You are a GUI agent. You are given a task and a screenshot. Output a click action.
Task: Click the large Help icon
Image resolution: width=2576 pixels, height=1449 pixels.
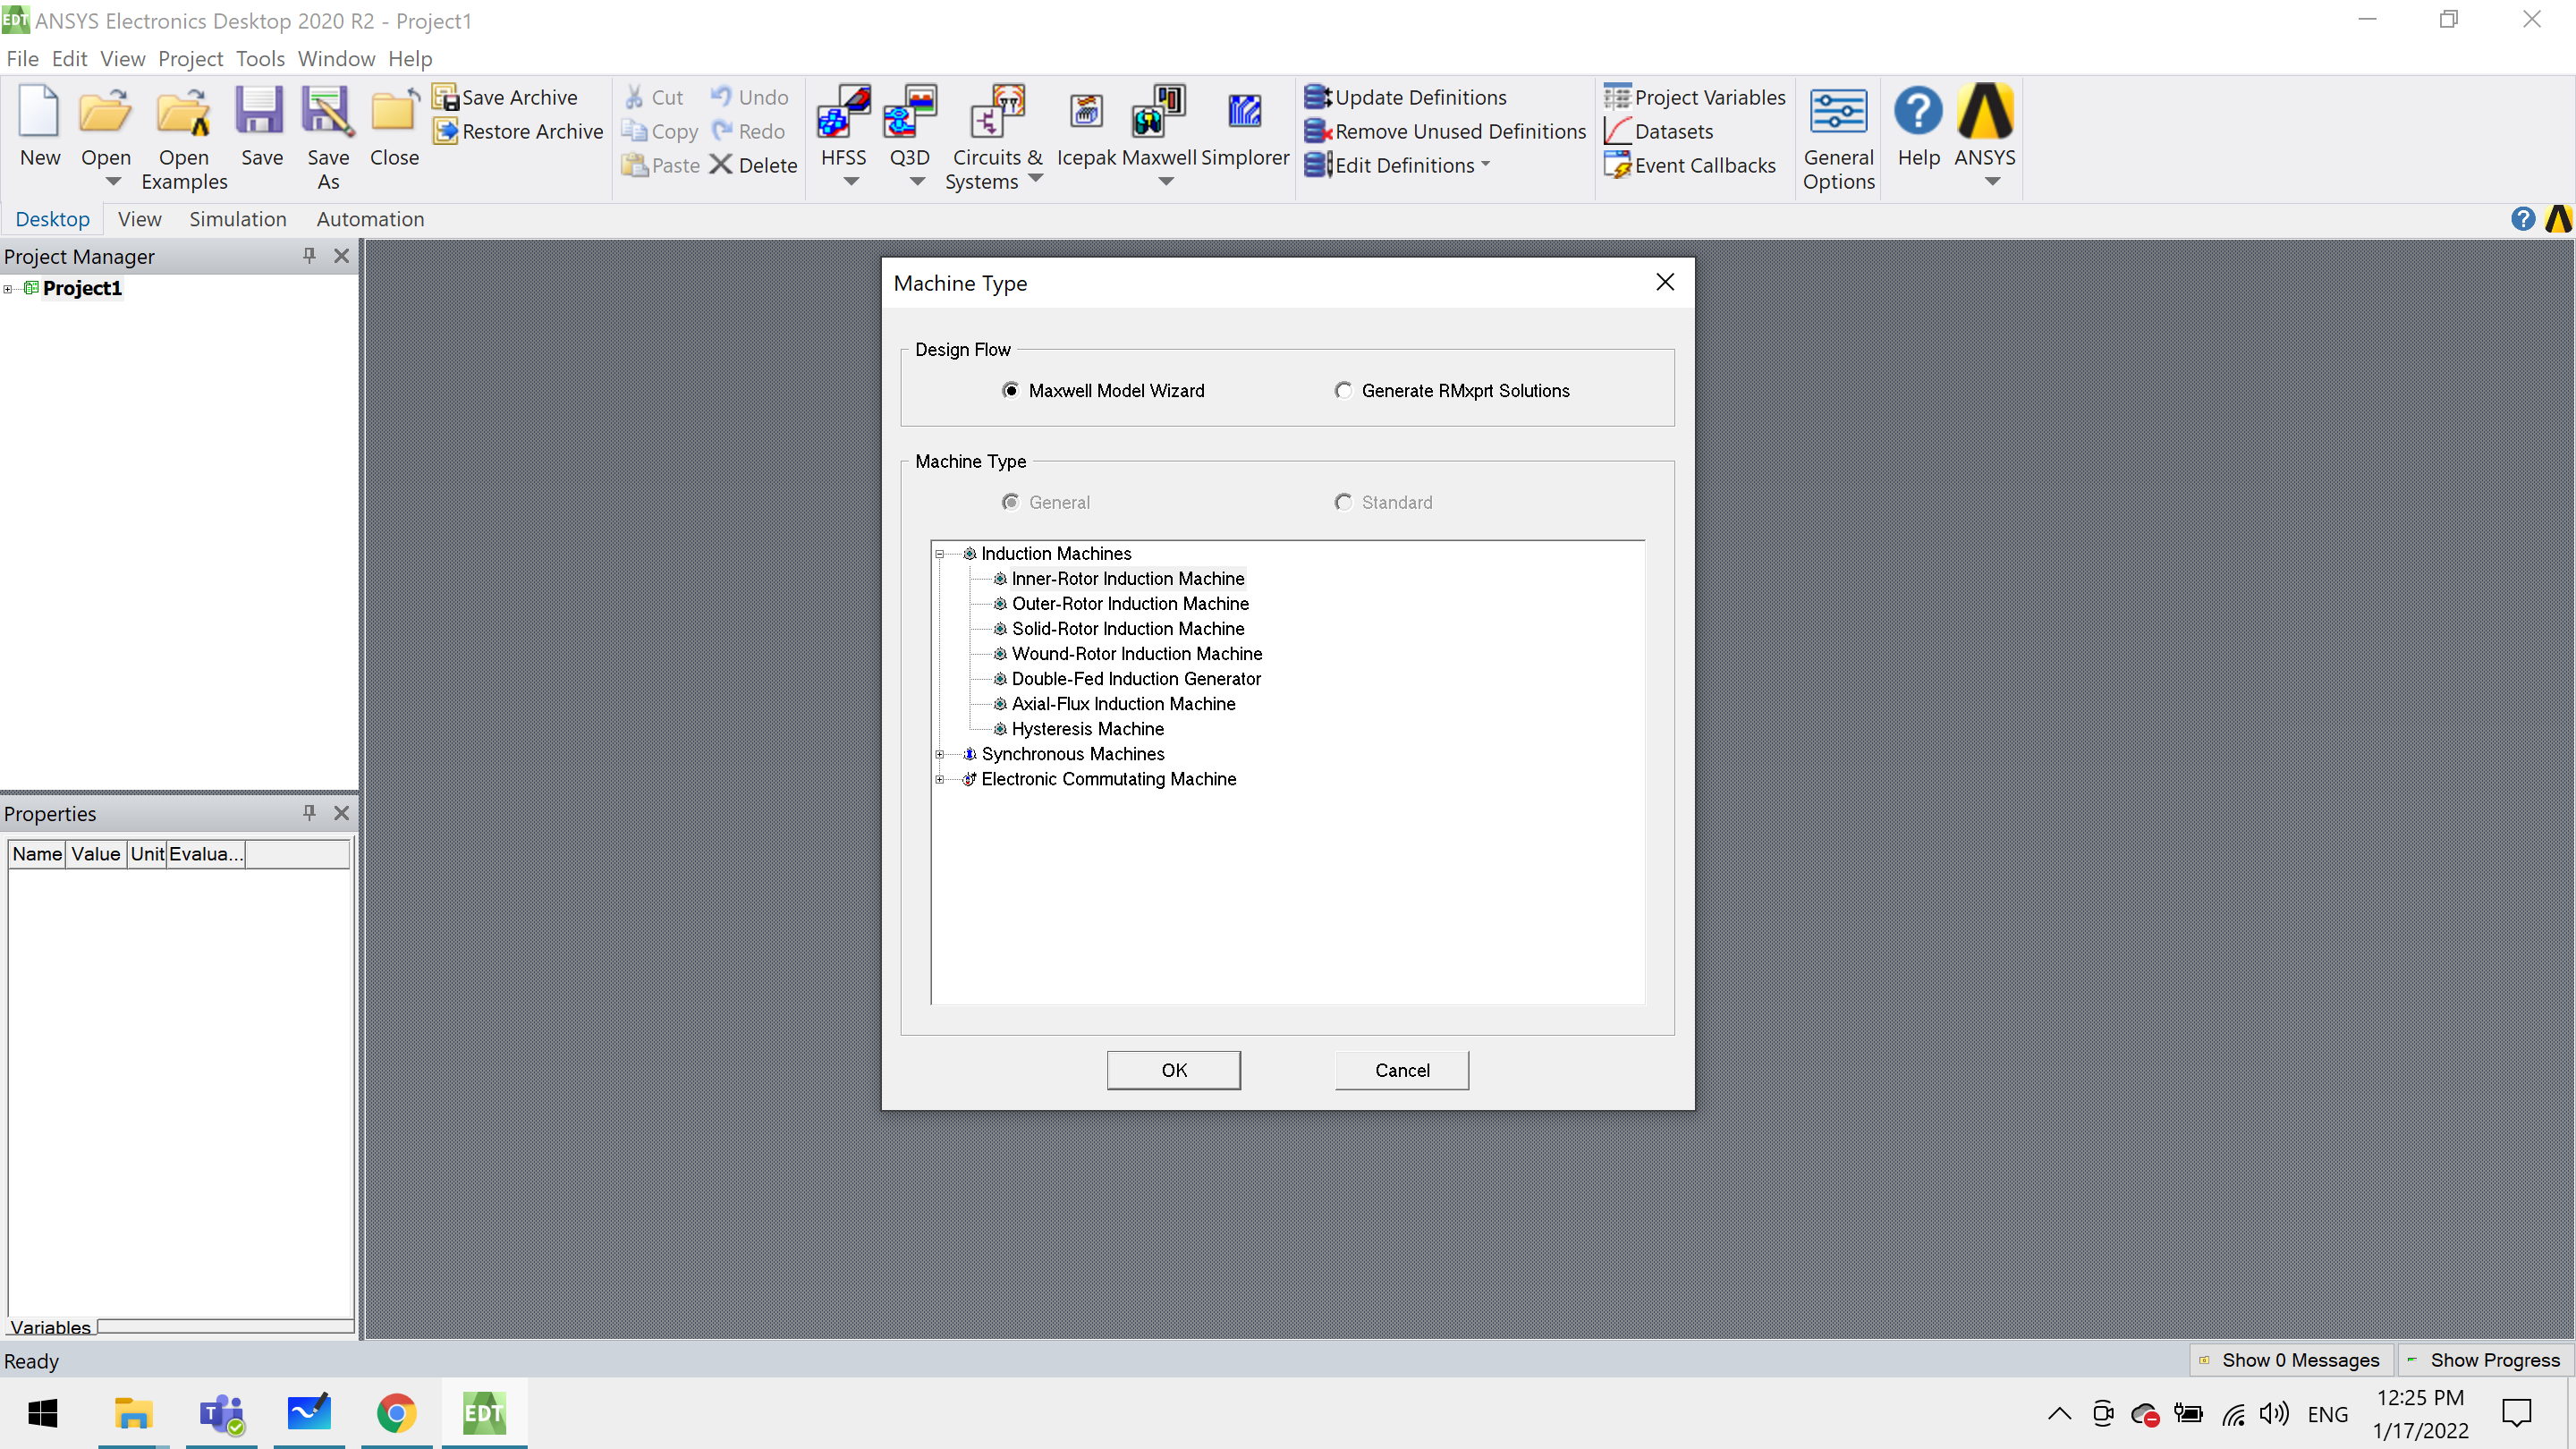[x=1918, y=111]
